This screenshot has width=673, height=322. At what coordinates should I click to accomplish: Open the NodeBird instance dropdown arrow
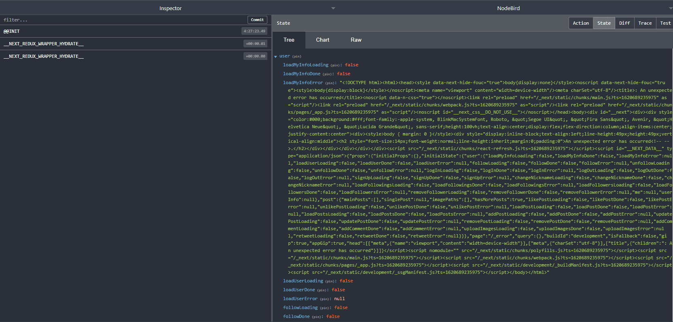671,8
